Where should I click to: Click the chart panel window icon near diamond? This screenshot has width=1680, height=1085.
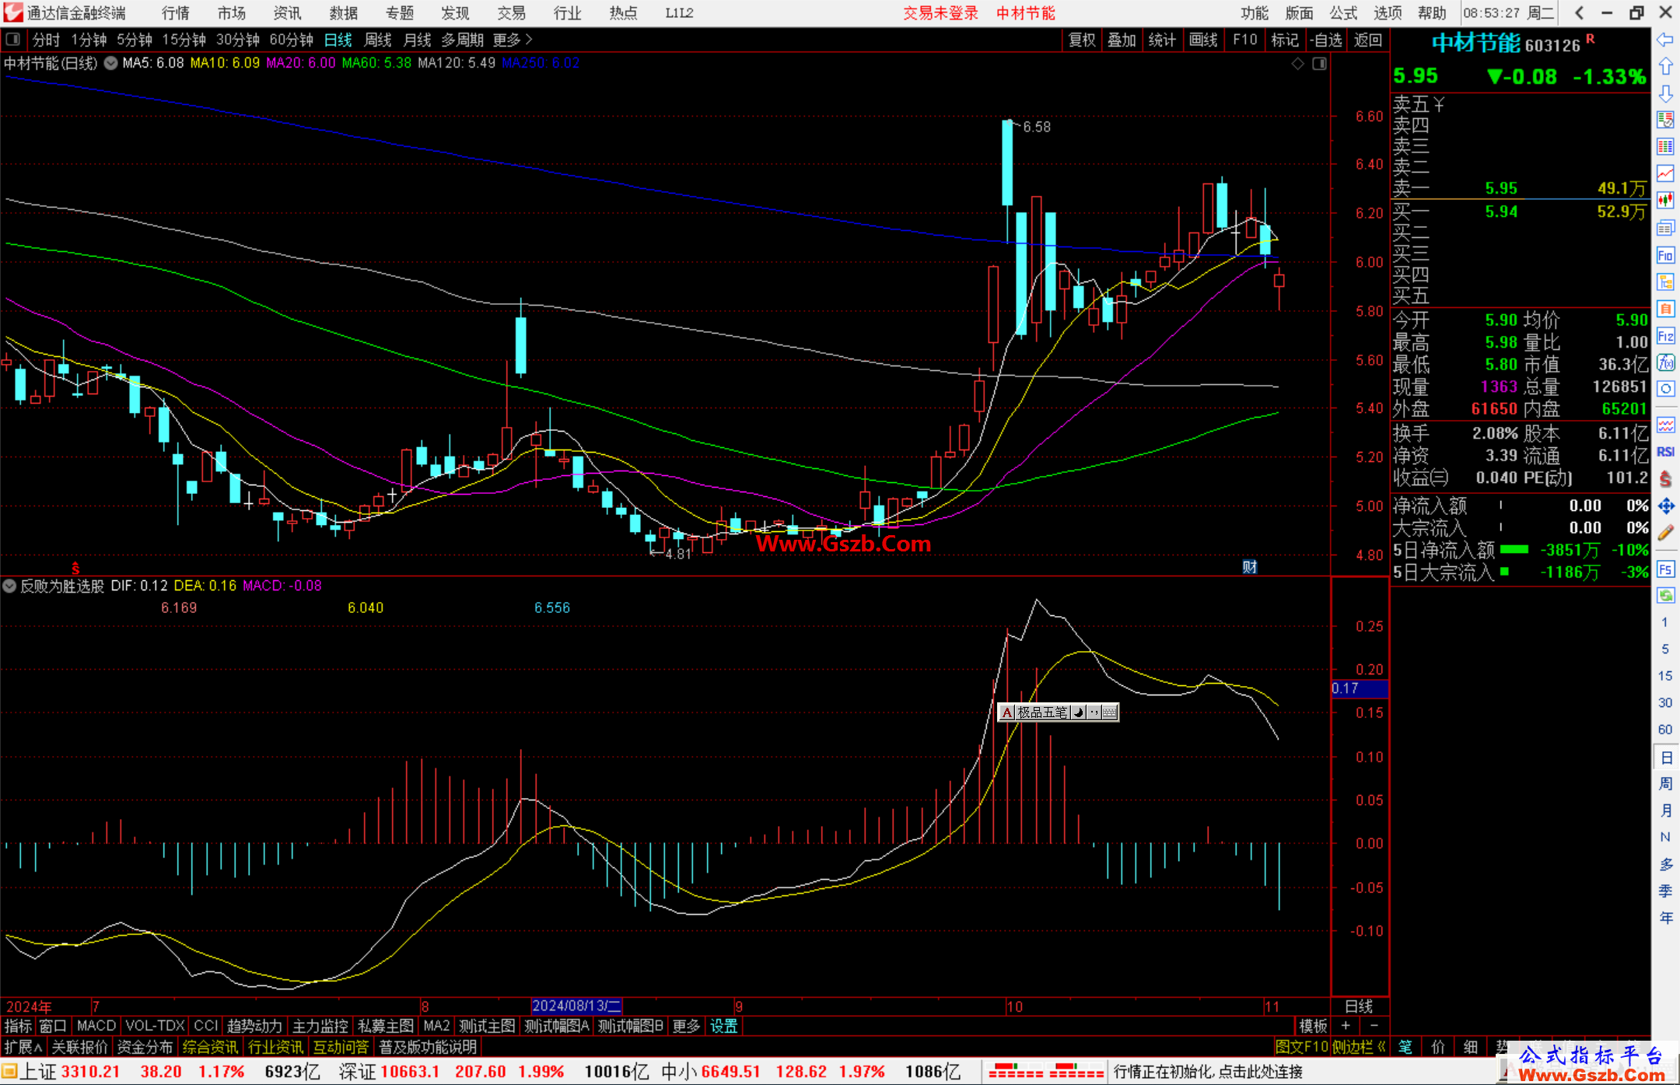[1319, 64]
